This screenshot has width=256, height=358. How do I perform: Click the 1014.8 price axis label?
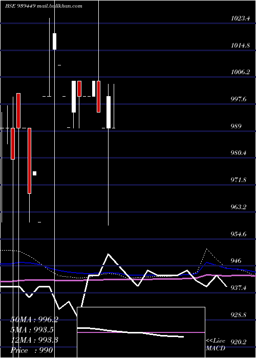[x=240, y=45]
